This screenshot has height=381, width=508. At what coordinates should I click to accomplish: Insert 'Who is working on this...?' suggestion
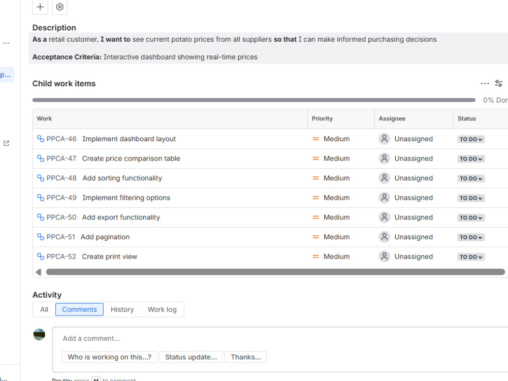click(x=110, y=357)
